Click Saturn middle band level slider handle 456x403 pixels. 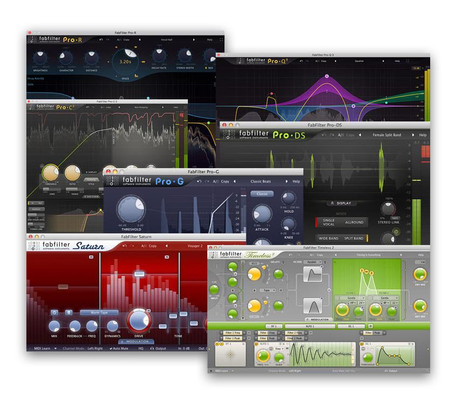[x=139, y=274]
